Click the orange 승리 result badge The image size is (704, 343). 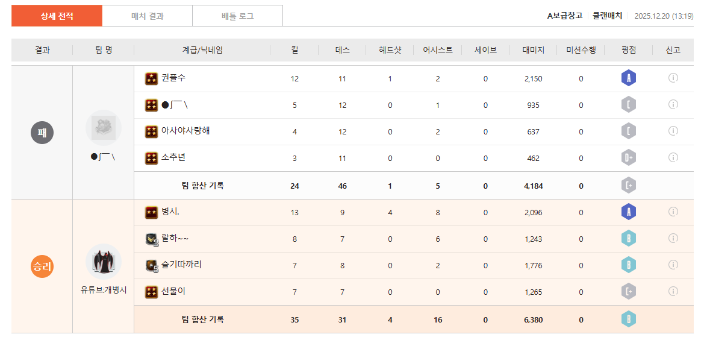pos(42,266)
